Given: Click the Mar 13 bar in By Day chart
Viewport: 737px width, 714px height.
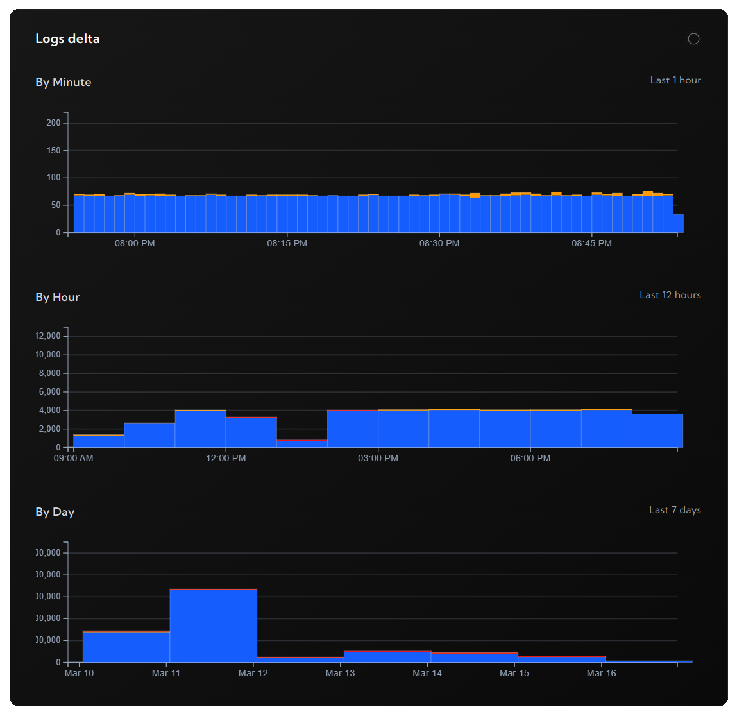Looking at the screenshot, I should tap(388, 657).
